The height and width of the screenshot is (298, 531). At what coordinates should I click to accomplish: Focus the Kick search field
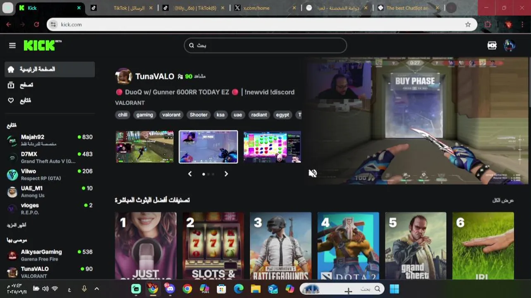(x=265, y=46)
